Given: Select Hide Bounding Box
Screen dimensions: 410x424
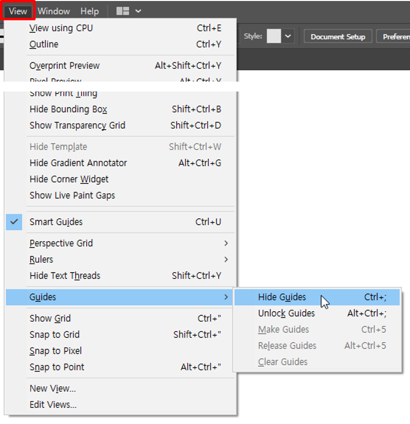Looking at the screenshot, I should [x=68, y=109].
